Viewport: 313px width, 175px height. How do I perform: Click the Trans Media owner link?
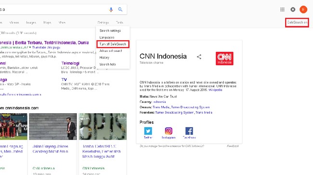tap(161, 107)
